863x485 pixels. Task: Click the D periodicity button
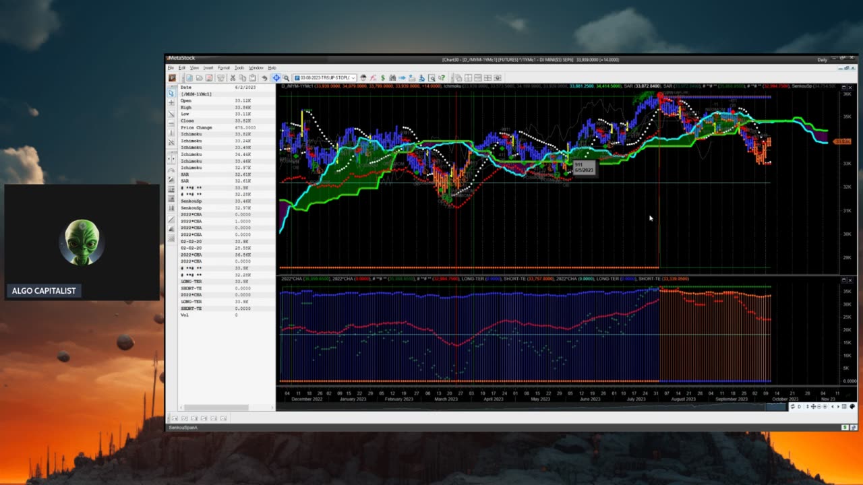point(800,406)
